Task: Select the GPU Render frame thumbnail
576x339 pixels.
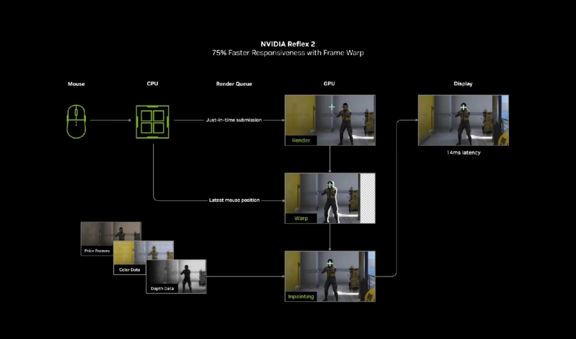Action: click(330, 120)
